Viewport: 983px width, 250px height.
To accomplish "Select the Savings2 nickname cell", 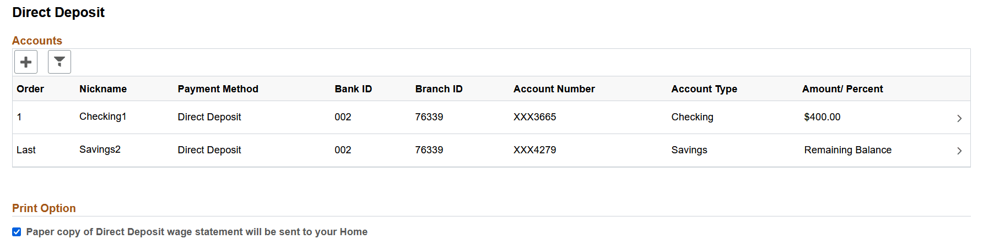I will (100, 149).
